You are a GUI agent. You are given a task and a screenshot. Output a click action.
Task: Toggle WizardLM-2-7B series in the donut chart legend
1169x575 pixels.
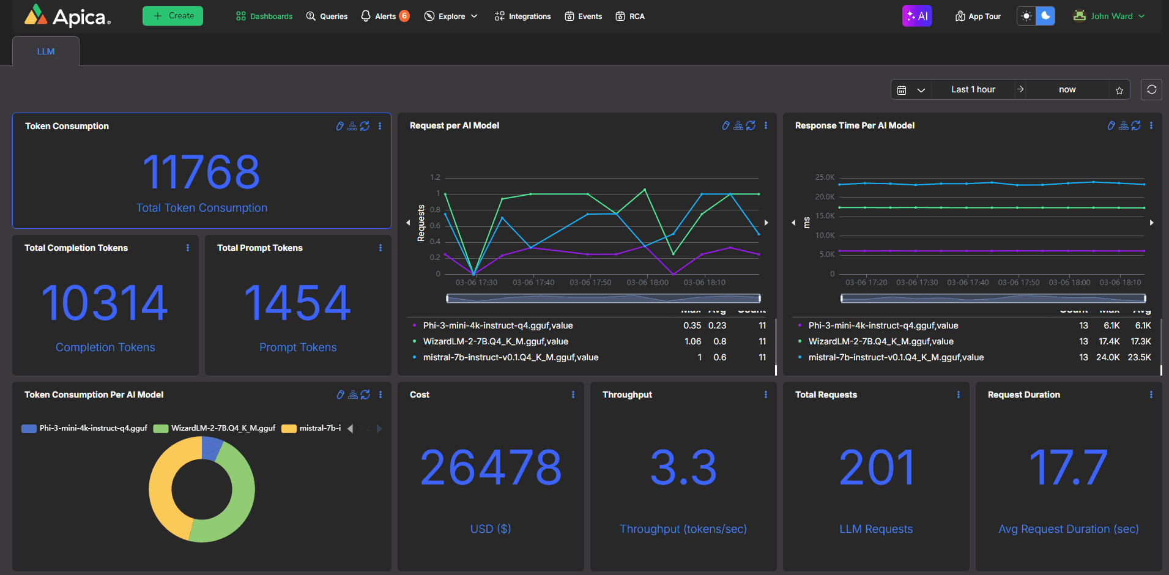pos(215,428)
